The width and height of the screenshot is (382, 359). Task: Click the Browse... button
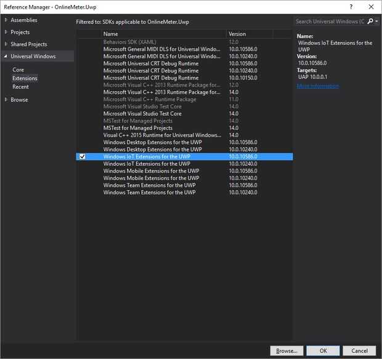coord(286,351)
